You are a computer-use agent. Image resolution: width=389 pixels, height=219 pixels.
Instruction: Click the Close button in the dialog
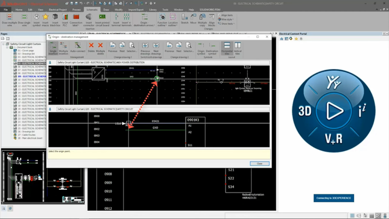[x=260, y=163]
